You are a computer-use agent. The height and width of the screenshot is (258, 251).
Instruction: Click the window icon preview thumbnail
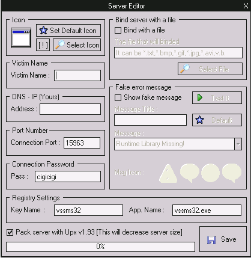[21, 38]
